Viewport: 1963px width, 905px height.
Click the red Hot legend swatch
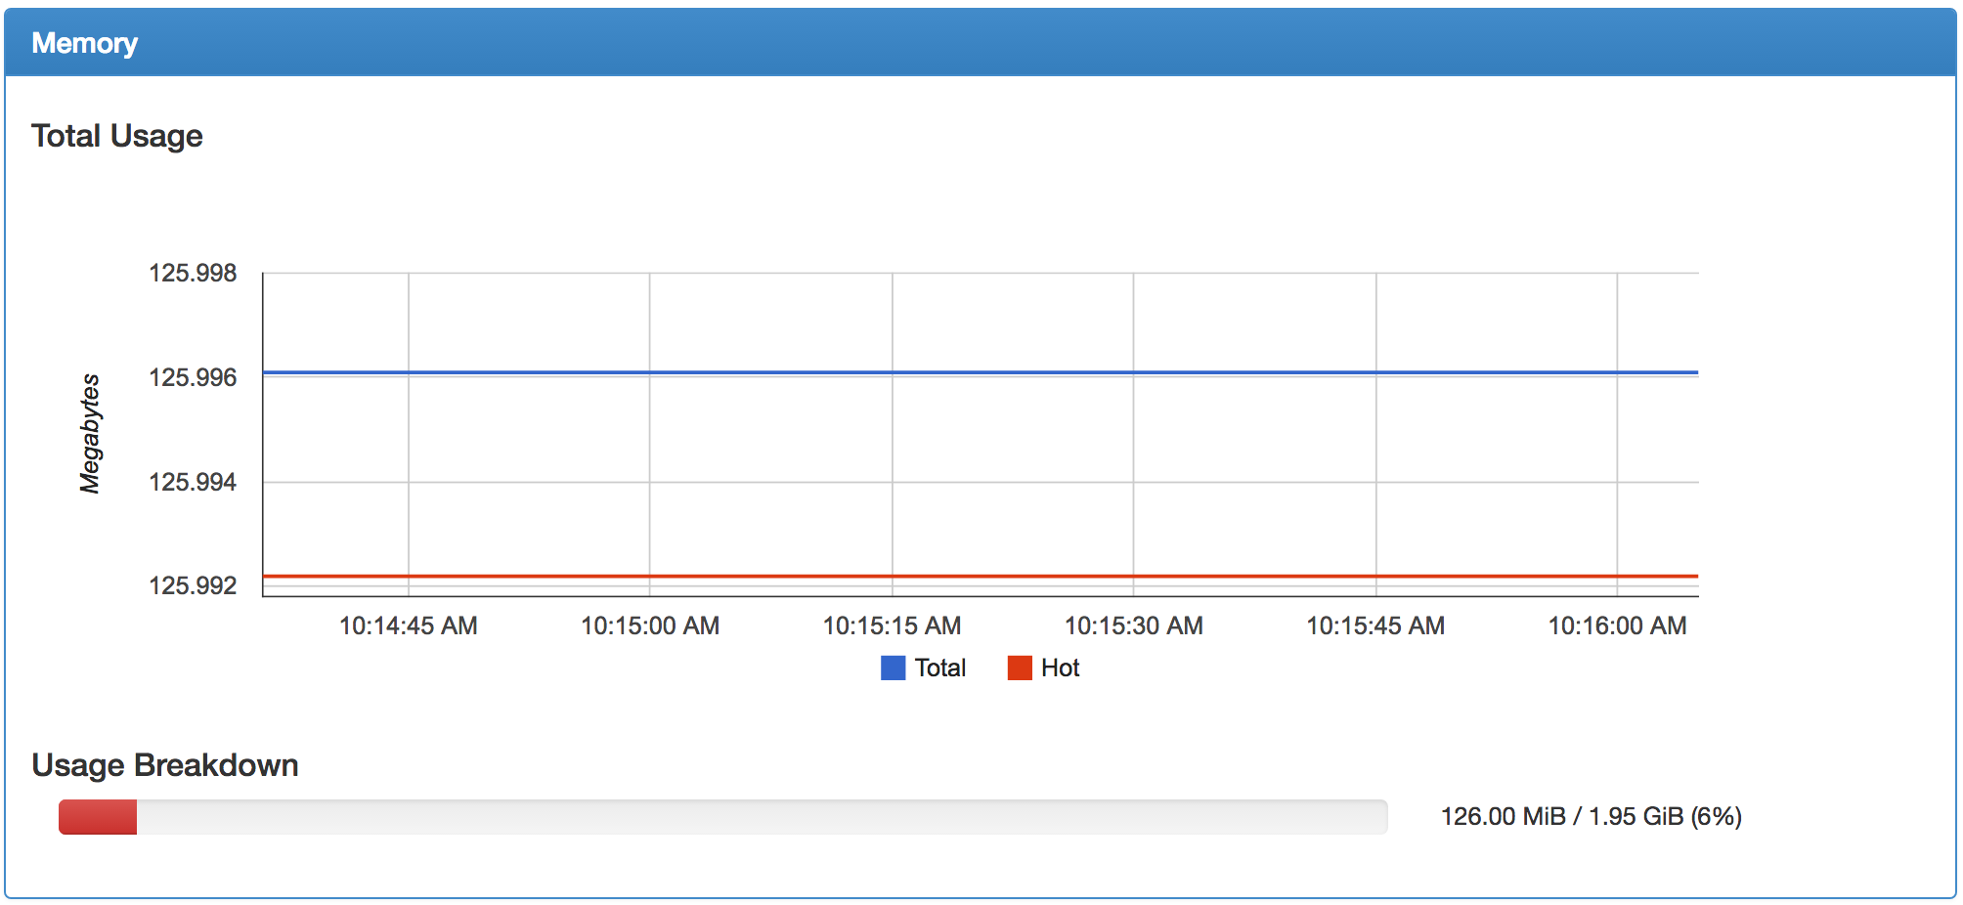[1020, 668]
